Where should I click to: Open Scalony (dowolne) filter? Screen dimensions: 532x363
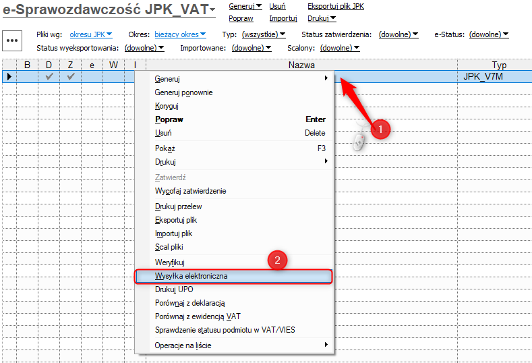tap(340, 48)
